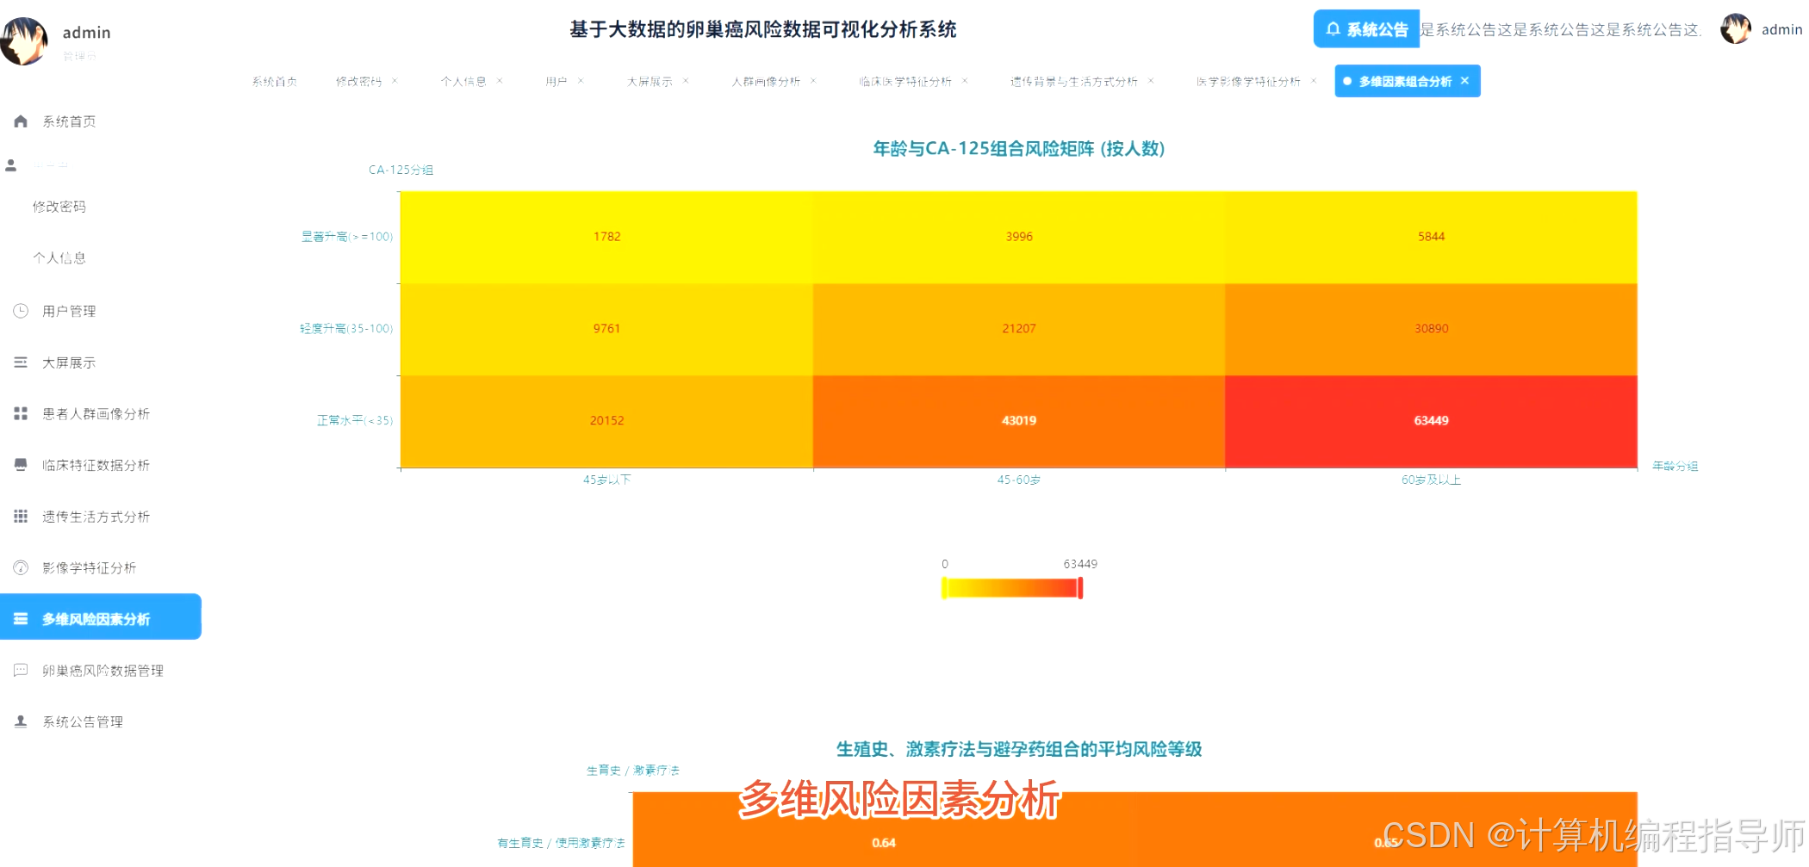Click the list icon beside 多维风险因素分析

tap(21, 619)
